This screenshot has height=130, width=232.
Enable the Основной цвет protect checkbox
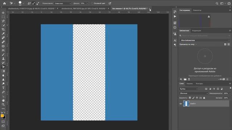[x=92, y=3]
